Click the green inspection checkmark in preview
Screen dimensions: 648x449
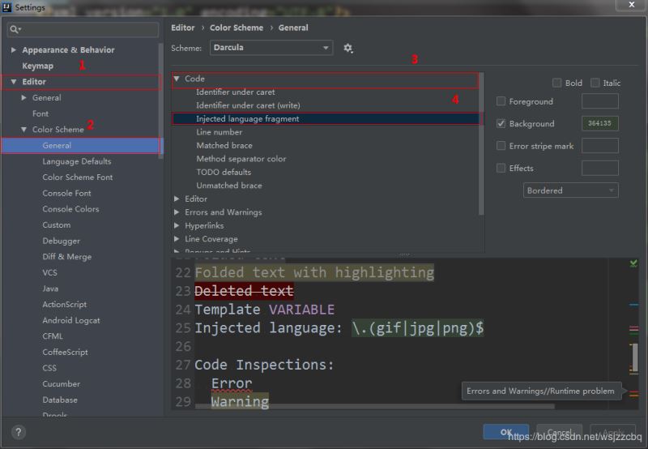click(x=633, y=263)
